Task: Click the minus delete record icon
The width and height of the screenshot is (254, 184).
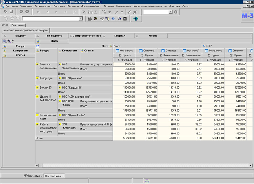Action: click(122, 12)
